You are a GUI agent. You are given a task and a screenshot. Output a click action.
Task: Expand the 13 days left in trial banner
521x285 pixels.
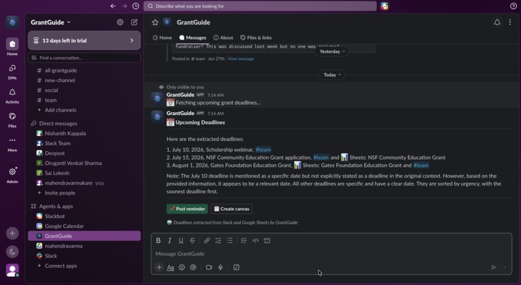point(85,41)
